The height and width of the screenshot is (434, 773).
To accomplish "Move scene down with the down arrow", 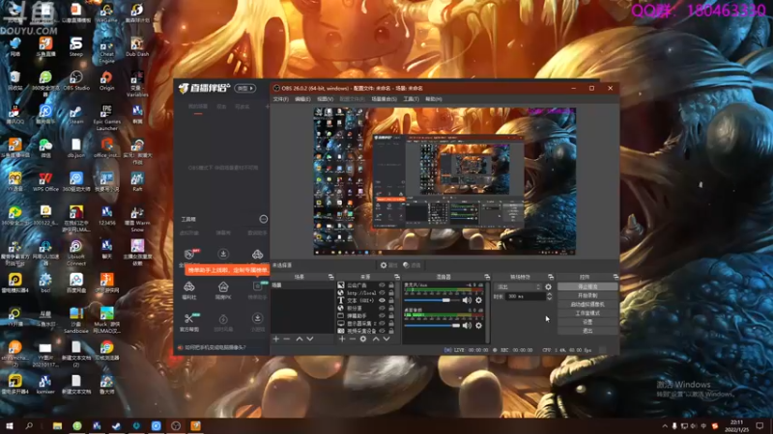I will 309,339.
